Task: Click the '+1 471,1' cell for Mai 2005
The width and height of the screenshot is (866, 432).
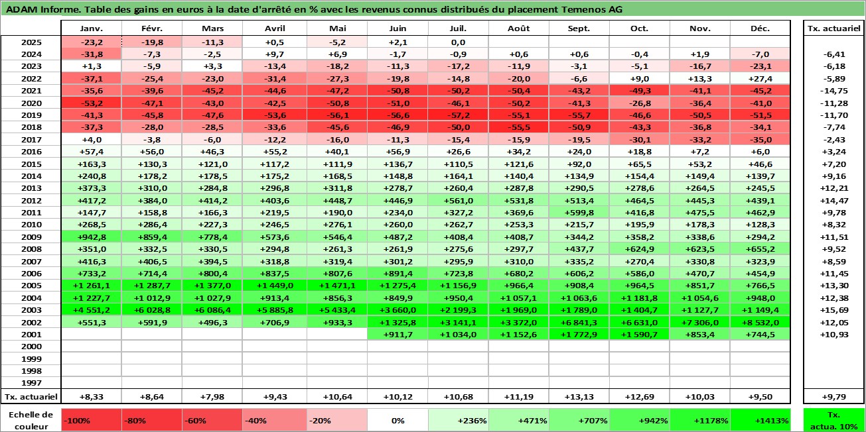Action: pos(336,286)
